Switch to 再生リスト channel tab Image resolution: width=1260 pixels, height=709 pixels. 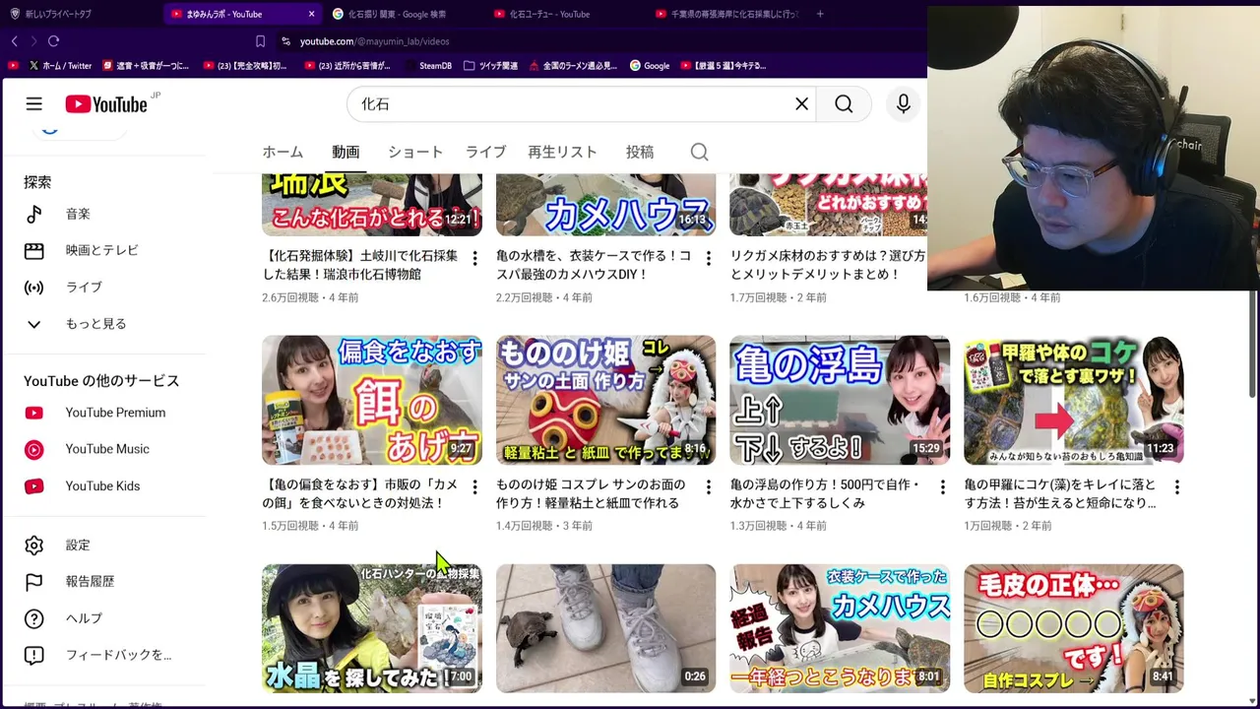(562, 153)
